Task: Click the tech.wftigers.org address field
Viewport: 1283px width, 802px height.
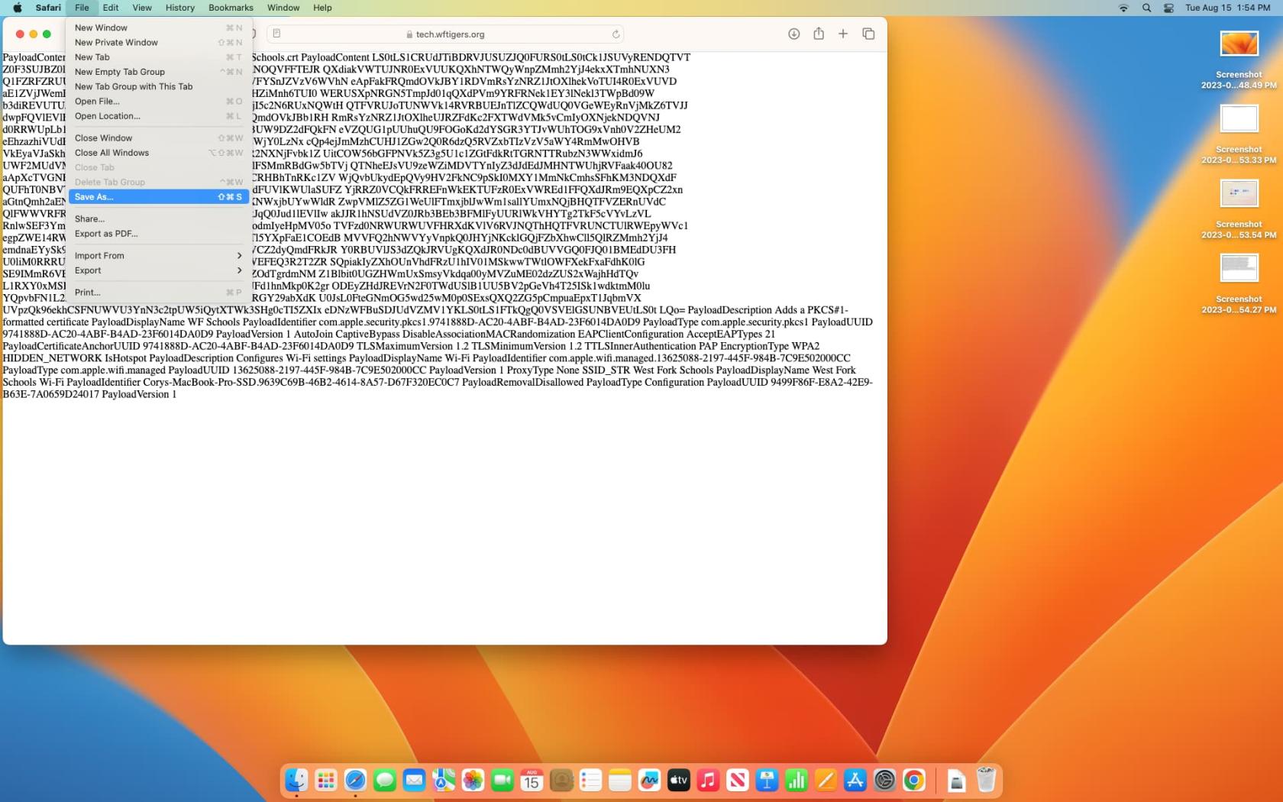Action: tap(445, 34)
